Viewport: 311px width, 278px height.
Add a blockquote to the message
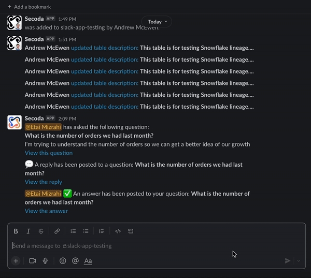point(102,231)
